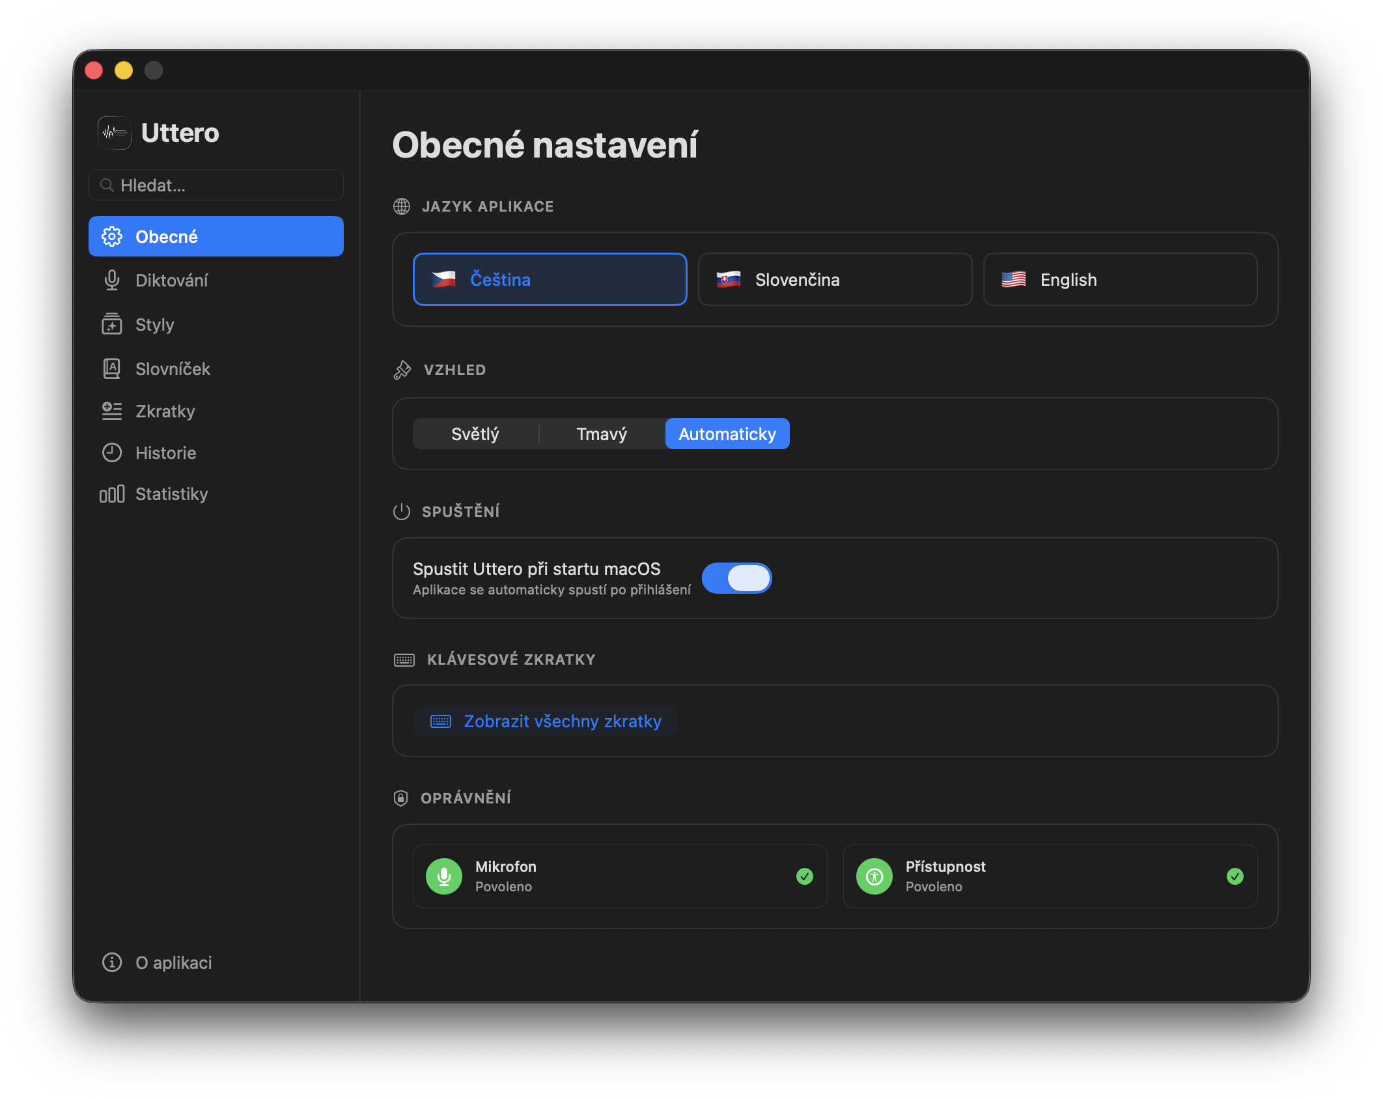The width and height of the screenshot is (1383, 1099).
Task: Switch app language to Slovenčina
Action: coord(835,279)
